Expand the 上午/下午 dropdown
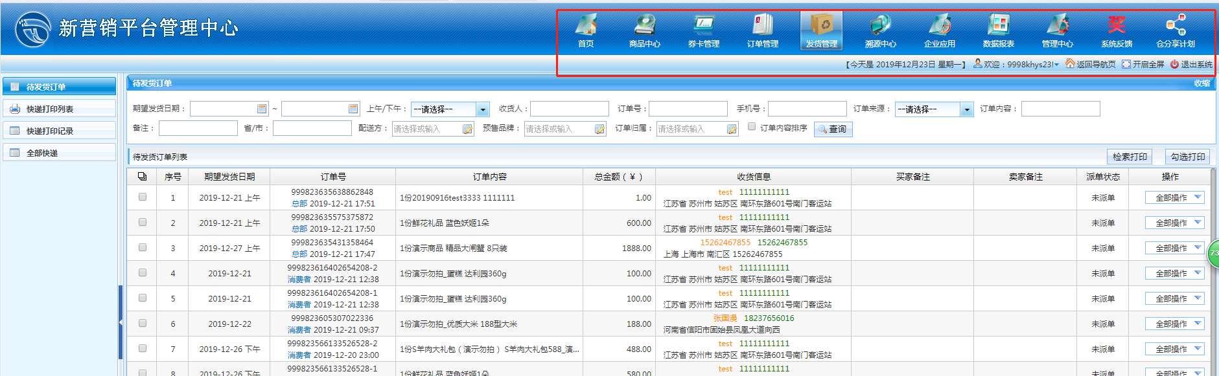 click(x=483, y=109)
